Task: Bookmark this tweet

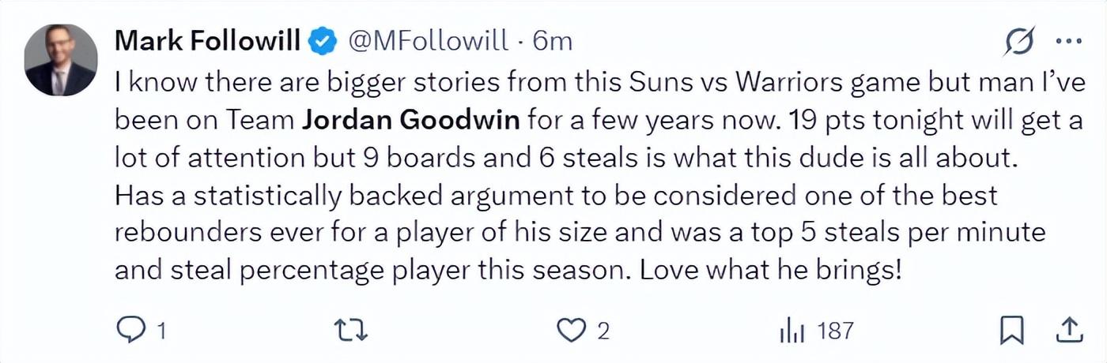Action: 1013,330
